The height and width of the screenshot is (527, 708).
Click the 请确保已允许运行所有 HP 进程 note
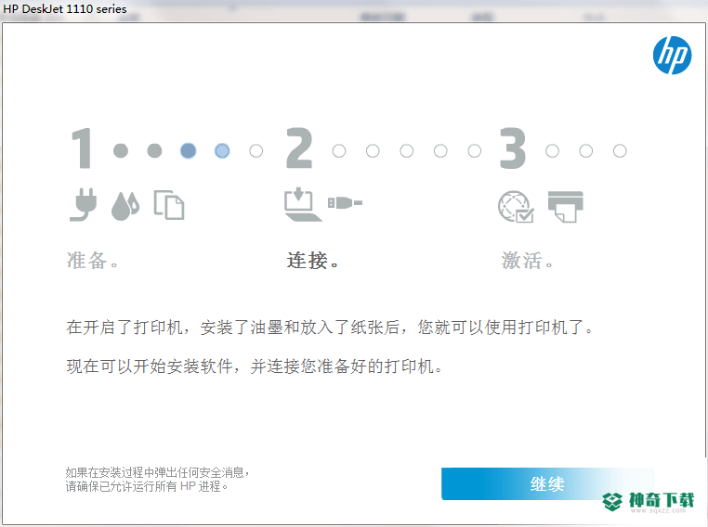tap(146, 486)
